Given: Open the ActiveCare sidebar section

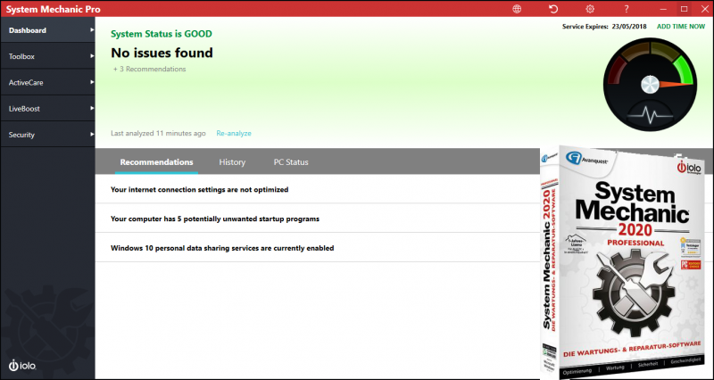Looking at the screenshot, I should pos(47,82).
